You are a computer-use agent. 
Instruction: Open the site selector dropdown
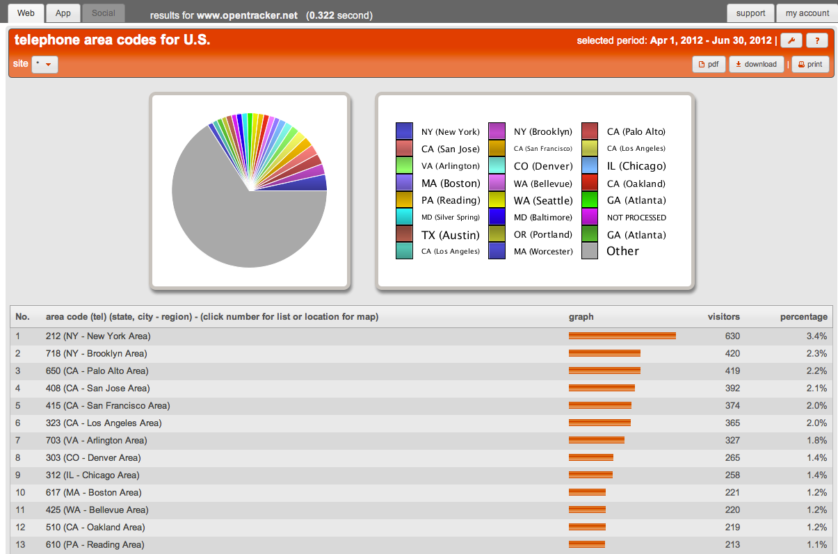(x=44, y=64)
